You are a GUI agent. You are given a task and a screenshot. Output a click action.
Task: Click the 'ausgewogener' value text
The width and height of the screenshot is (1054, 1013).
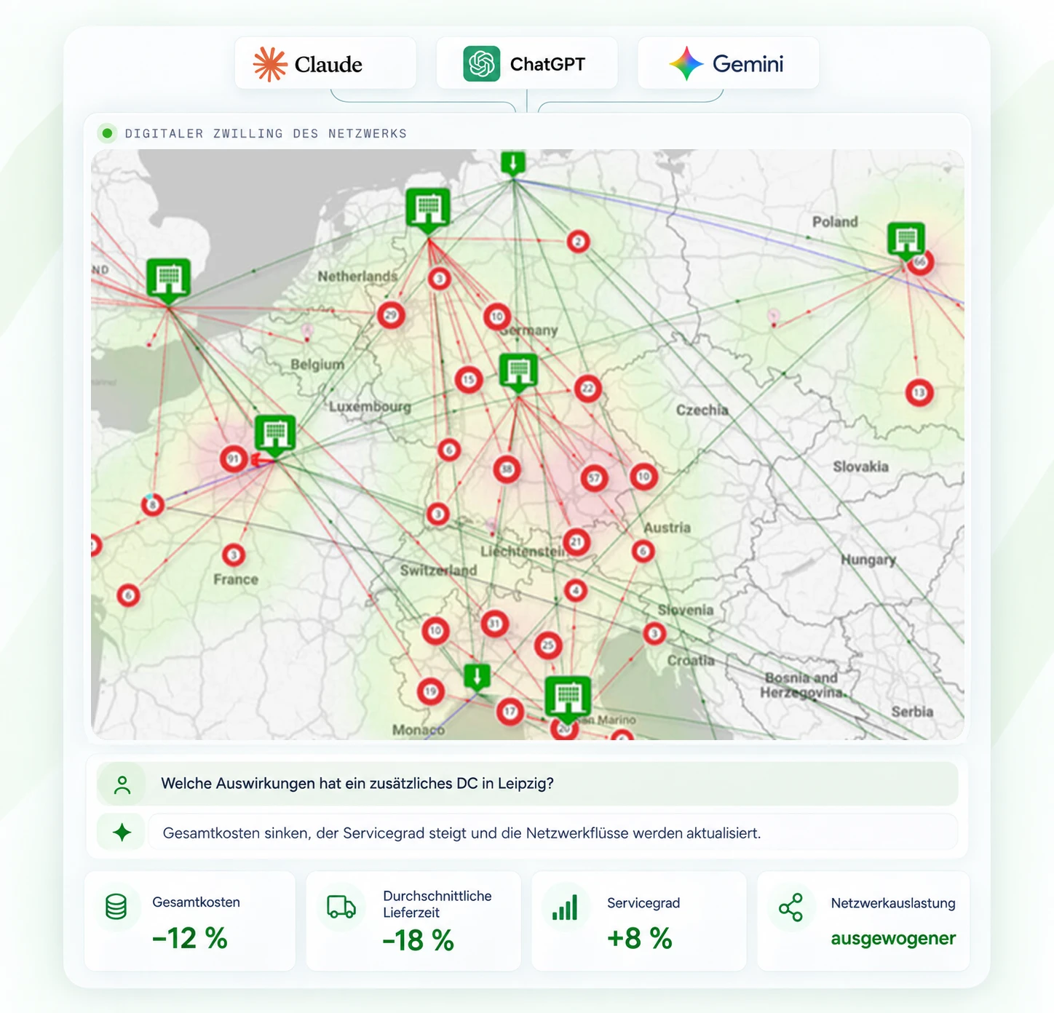tap(893, 939)
